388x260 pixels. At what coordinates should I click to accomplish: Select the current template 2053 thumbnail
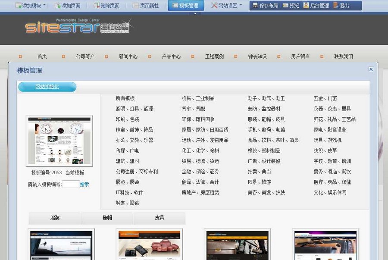click(59, 140)
